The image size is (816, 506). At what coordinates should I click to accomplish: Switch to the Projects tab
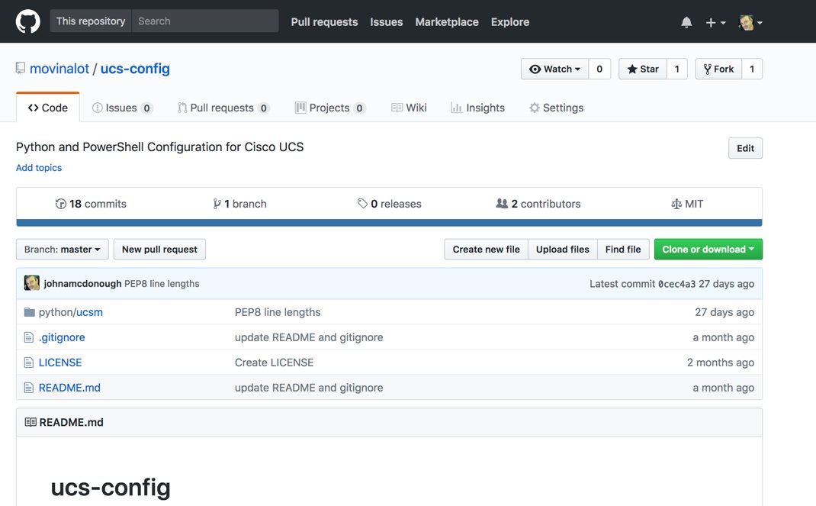330,108
